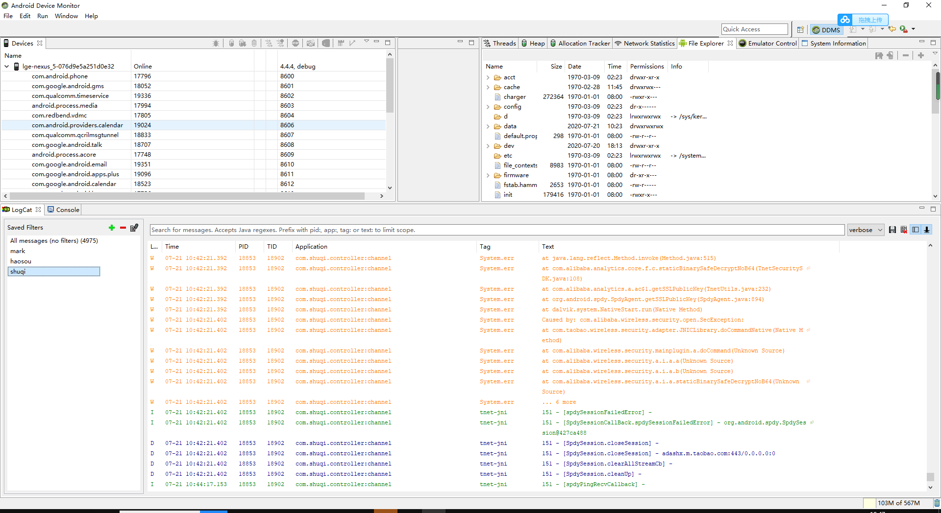
Task: Click the Dump View Hierarchy icon
Action: pos(326,43)
